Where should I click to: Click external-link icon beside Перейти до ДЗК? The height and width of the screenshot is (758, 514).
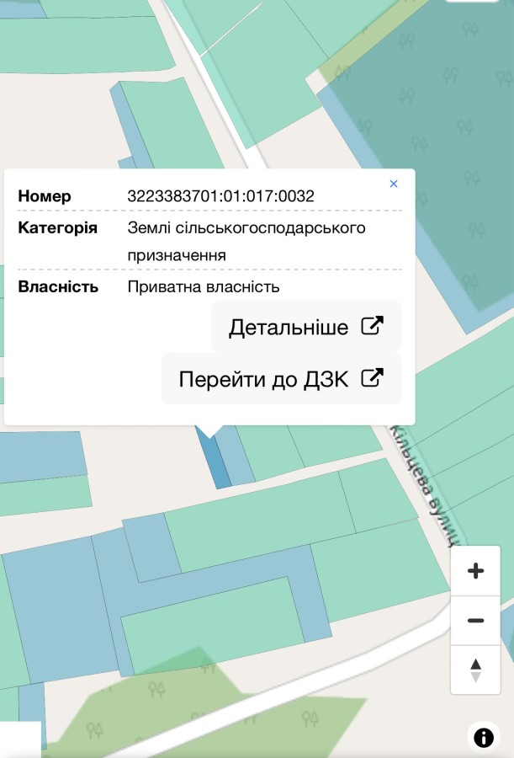[372, 379]
